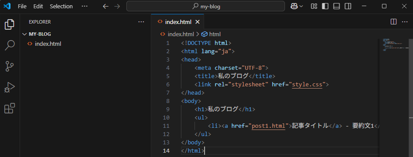Viewport: 413px width, 157px height.
Task: Click the VS Code logo icon
Action: (x=7, y=6)
